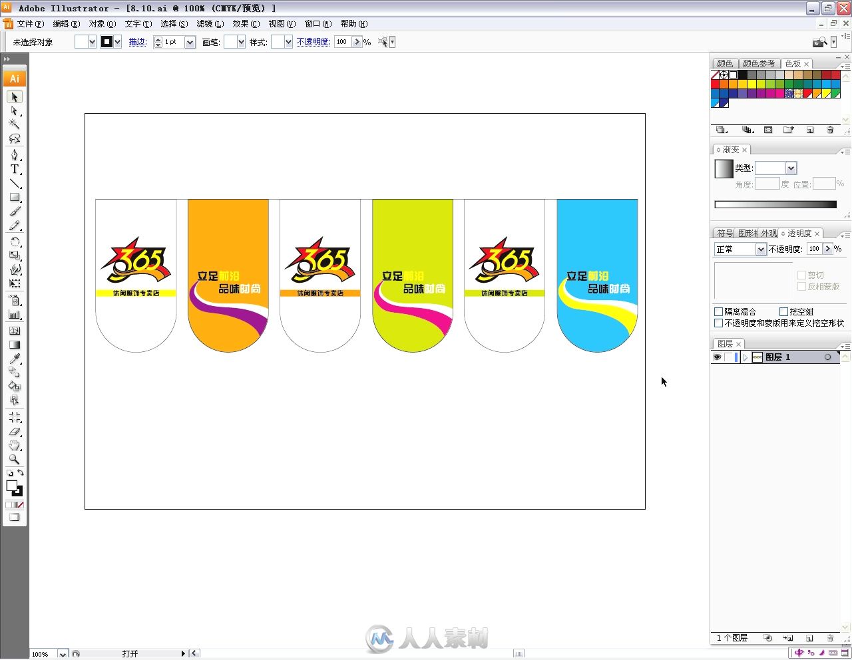Viewport: 852px width, 660px height.
Task: Click new swatch icon in Swatches panel
Action: [x=810, y=130]
